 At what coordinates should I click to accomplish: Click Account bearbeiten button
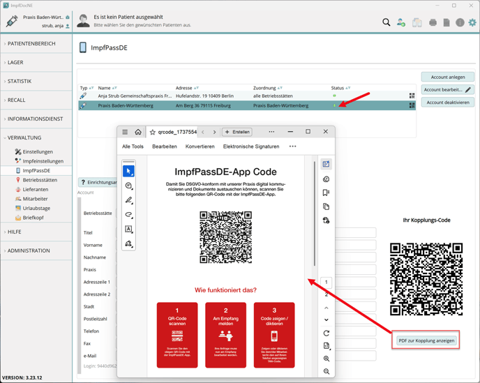(447, 90)
